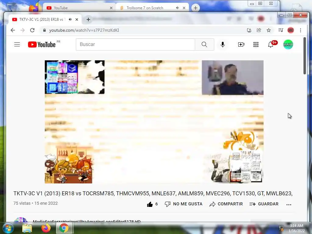
Task: Go to the YouTube home logo
Action: pos(42,44)
